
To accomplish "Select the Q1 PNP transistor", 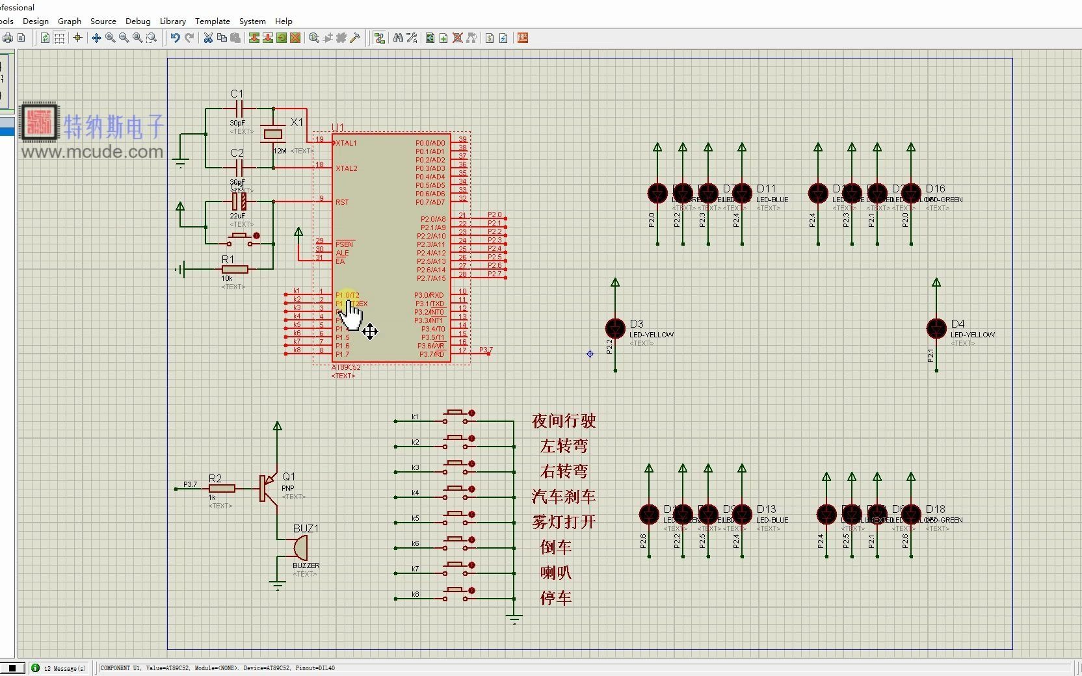I will pyautogui.click(x=269, y=488).
